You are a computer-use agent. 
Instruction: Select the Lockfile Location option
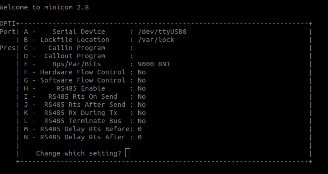click(x=99, y=40)
